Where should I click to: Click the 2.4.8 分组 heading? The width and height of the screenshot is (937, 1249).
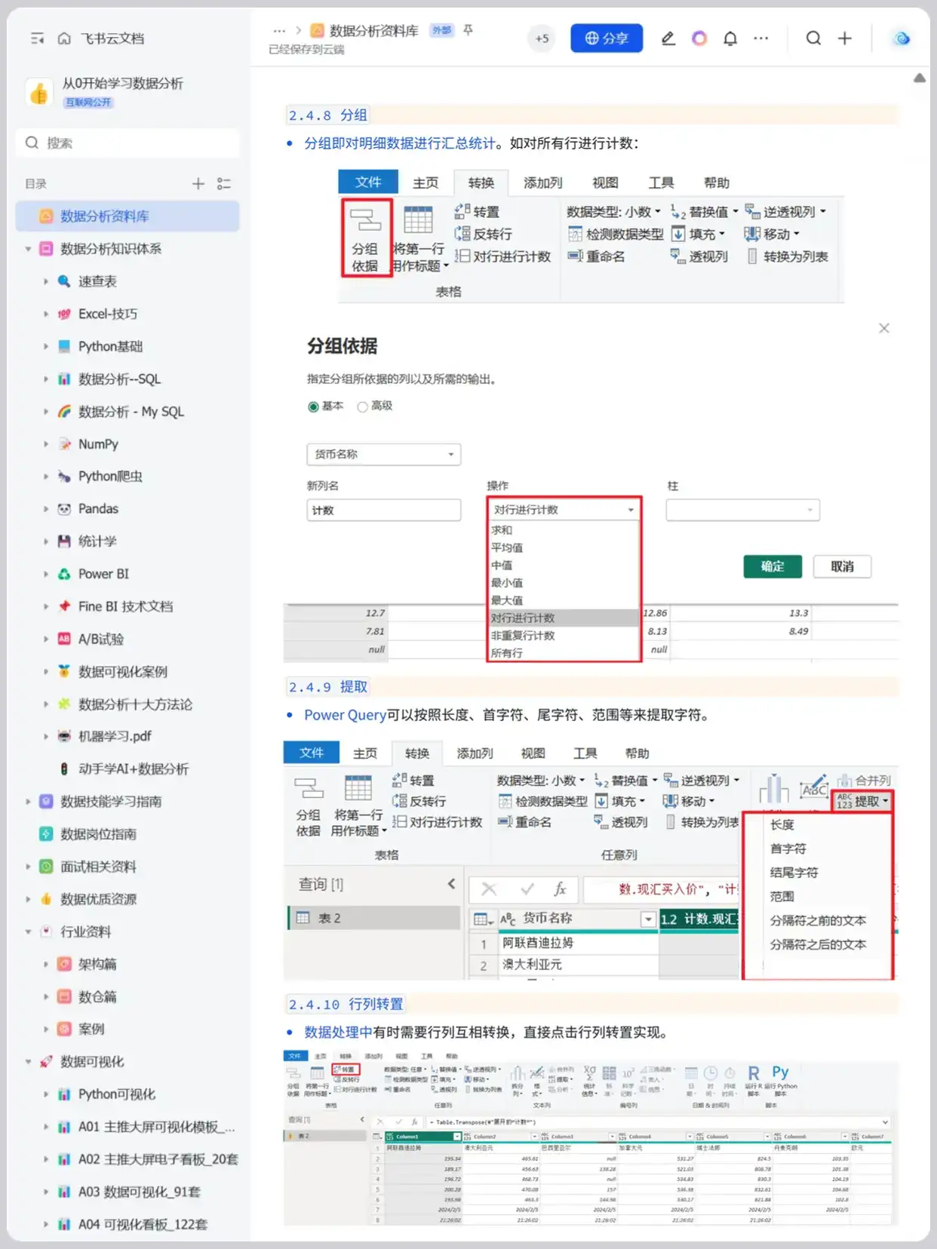point(327,115)
